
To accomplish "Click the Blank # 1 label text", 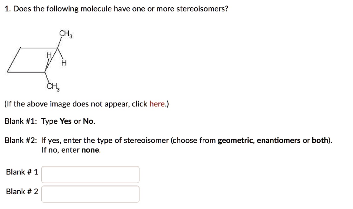I will [x=22, y=172].
